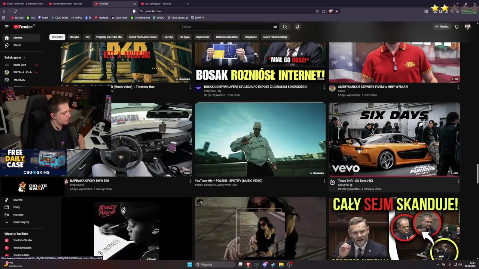This screenshot has height=269, width=479.
Task: Go to Główna in the sidebar
Action: [21, 38]
